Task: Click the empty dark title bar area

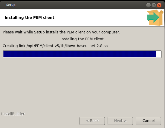Action: [x=80, y=5]
